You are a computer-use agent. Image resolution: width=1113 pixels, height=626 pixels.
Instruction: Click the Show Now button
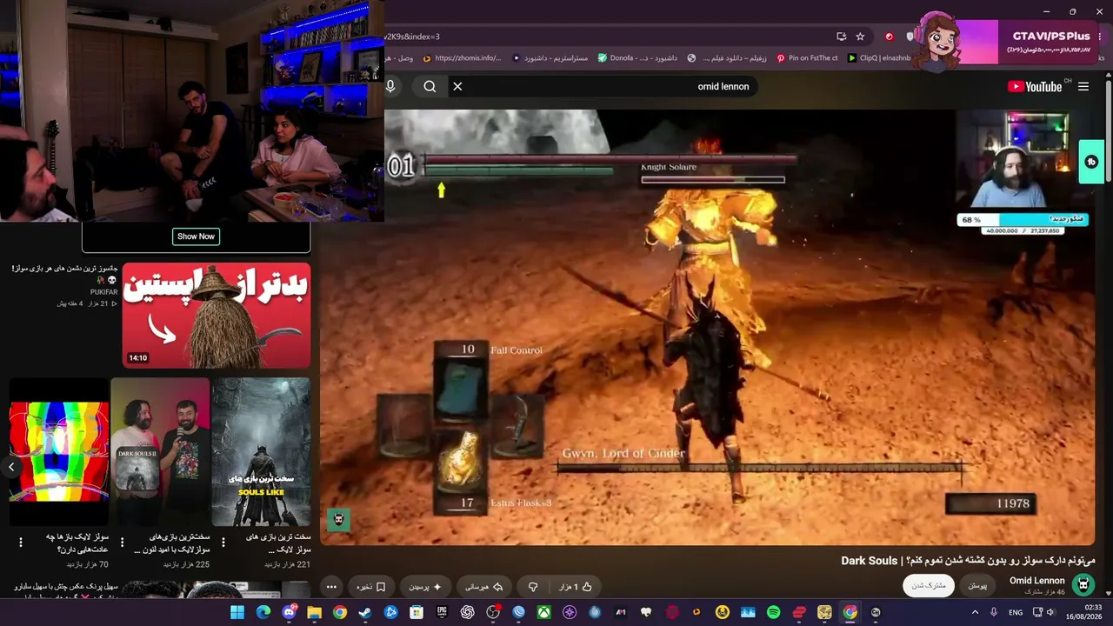(196, 236)
